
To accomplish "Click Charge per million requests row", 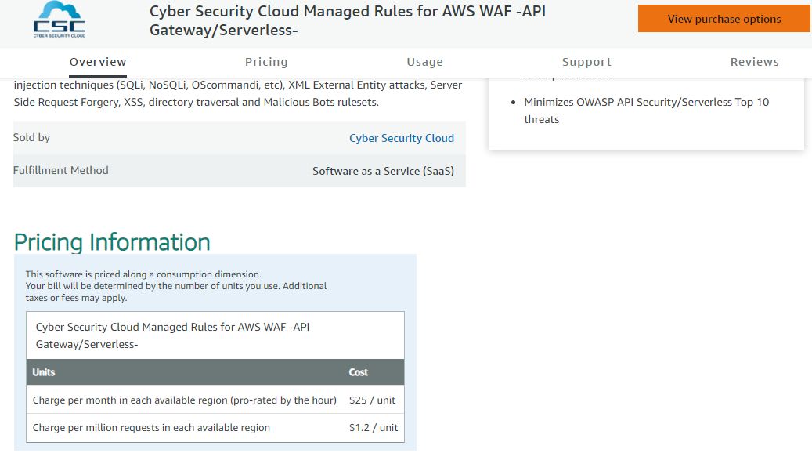I will click(x=215, y=428).
